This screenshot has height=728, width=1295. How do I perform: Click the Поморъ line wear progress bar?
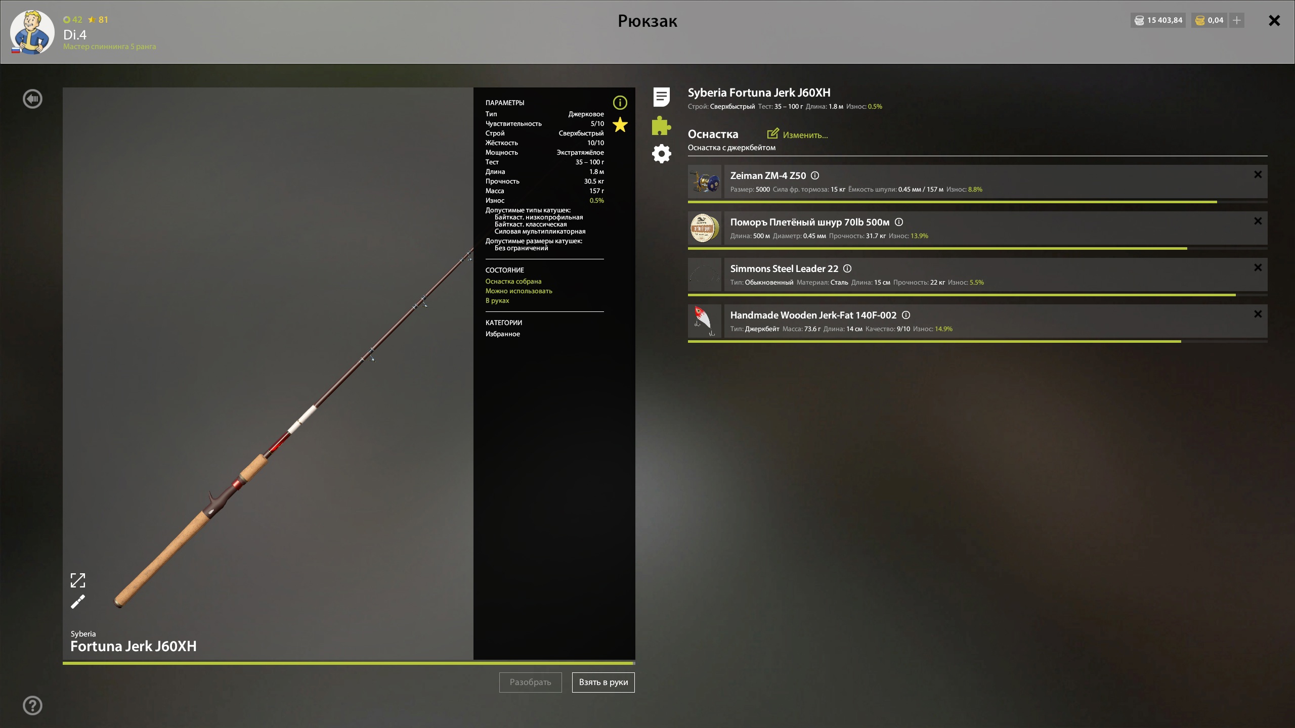977,248
